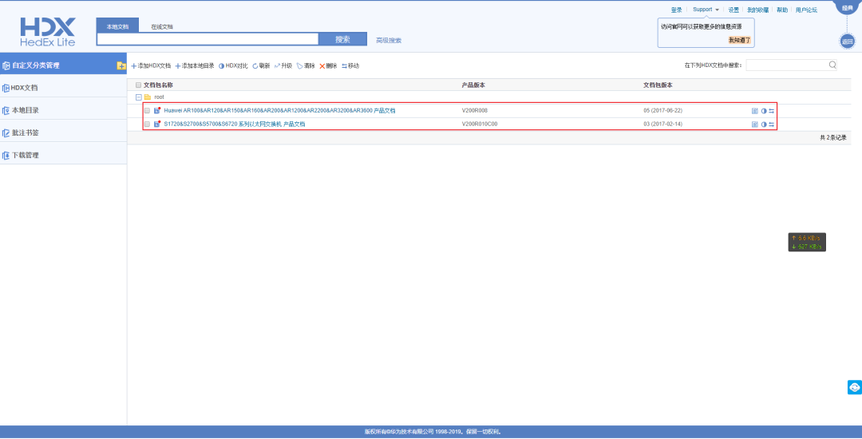Screen dimensions: 862x439
Task: Click the 版权所有 copyright footer text
Action: pyautogui.click(x=433, y=432)
